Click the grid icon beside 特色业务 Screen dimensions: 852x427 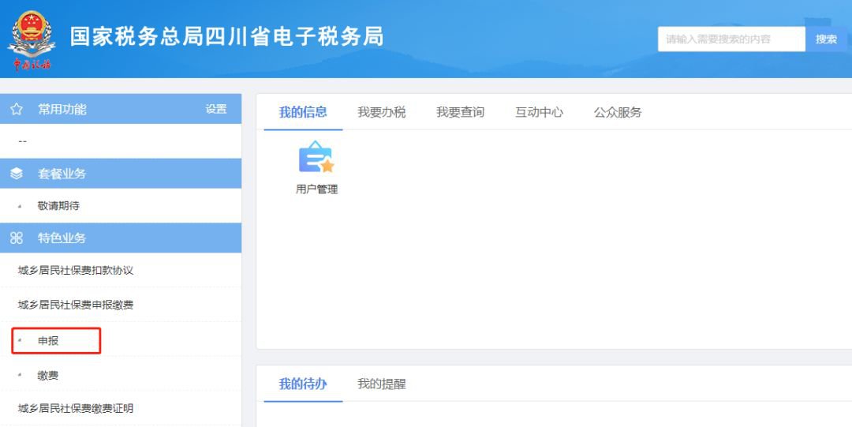17,238
